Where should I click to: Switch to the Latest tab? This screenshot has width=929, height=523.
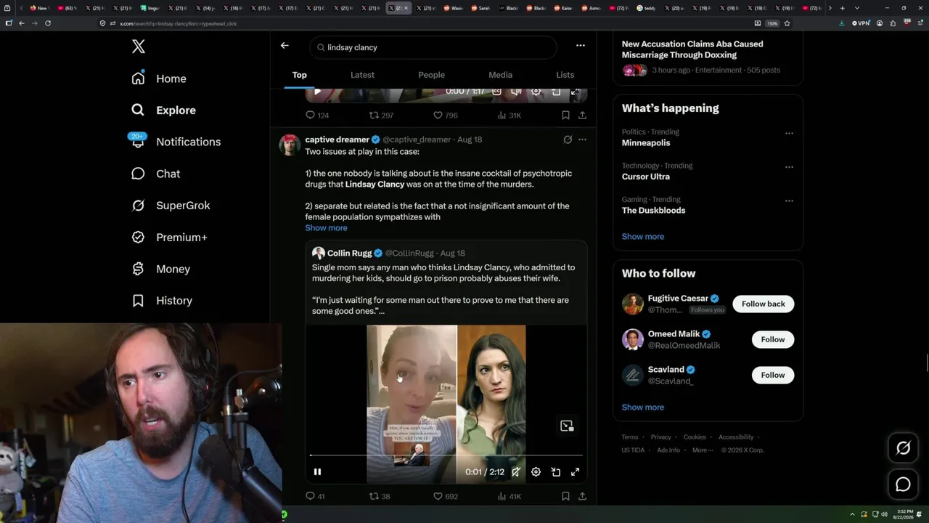[x=362, y=75]
